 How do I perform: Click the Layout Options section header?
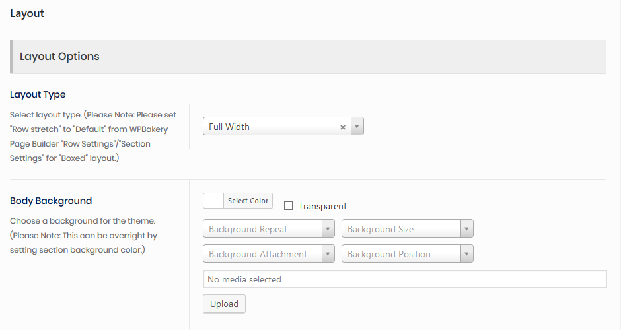[x=59, y=57]
